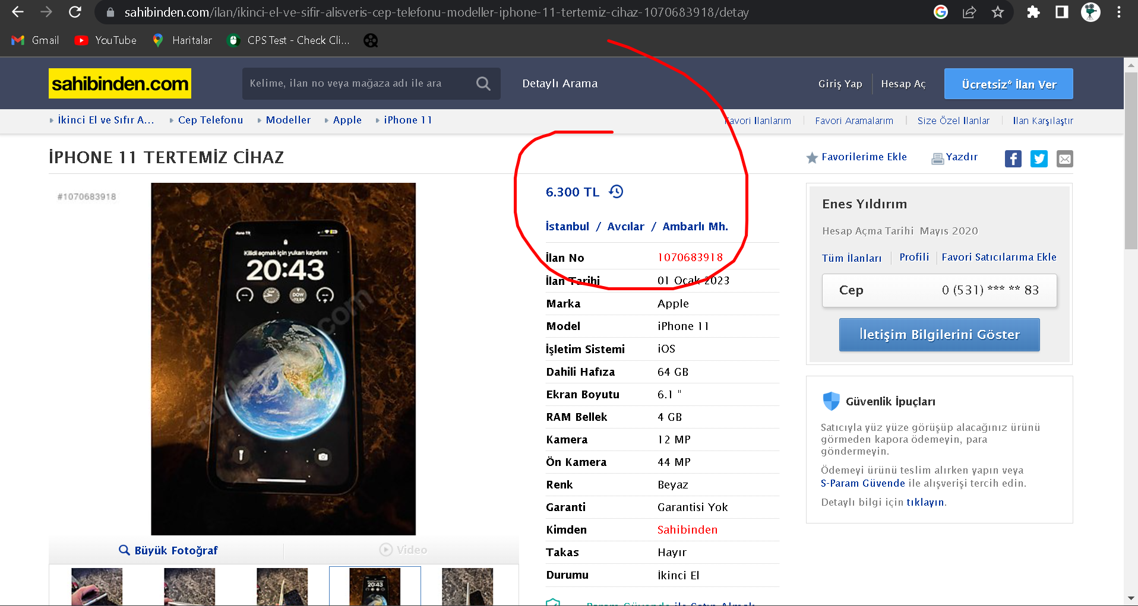This screenshot has width=1138, height=606.
Task: Open the YouTube bookmark
Action: tap(105, 40)
